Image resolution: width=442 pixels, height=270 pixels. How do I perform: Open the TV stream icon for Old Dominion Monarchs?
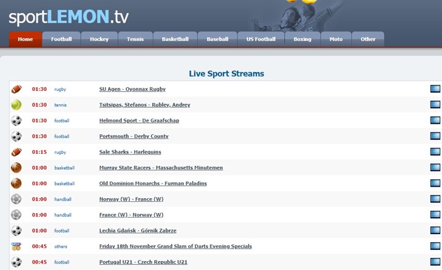(434, 184)
